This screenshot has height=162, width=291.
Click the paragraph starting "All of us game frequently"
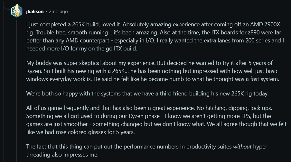tap(156, 120)
